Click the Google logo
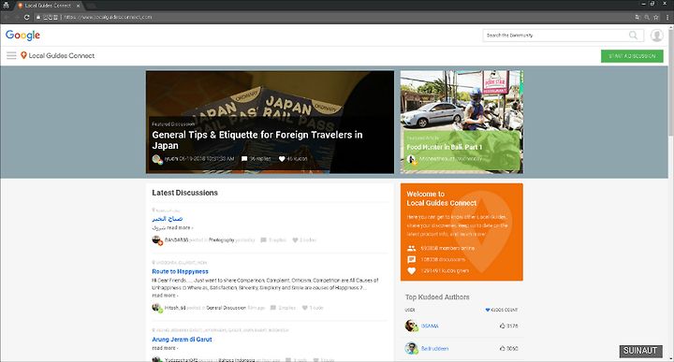This screenshot has height=362, width=674. tap(22, 36)
